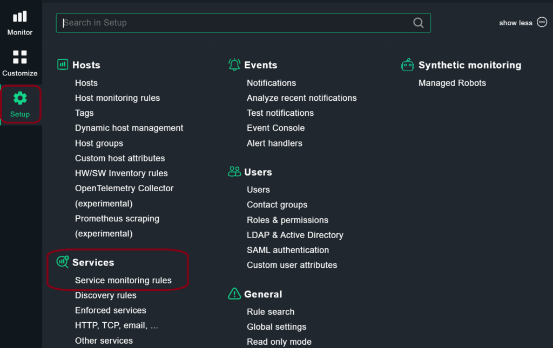
Task: Click the Hosts section bar-chart icon
Action: tap(63, 64)
